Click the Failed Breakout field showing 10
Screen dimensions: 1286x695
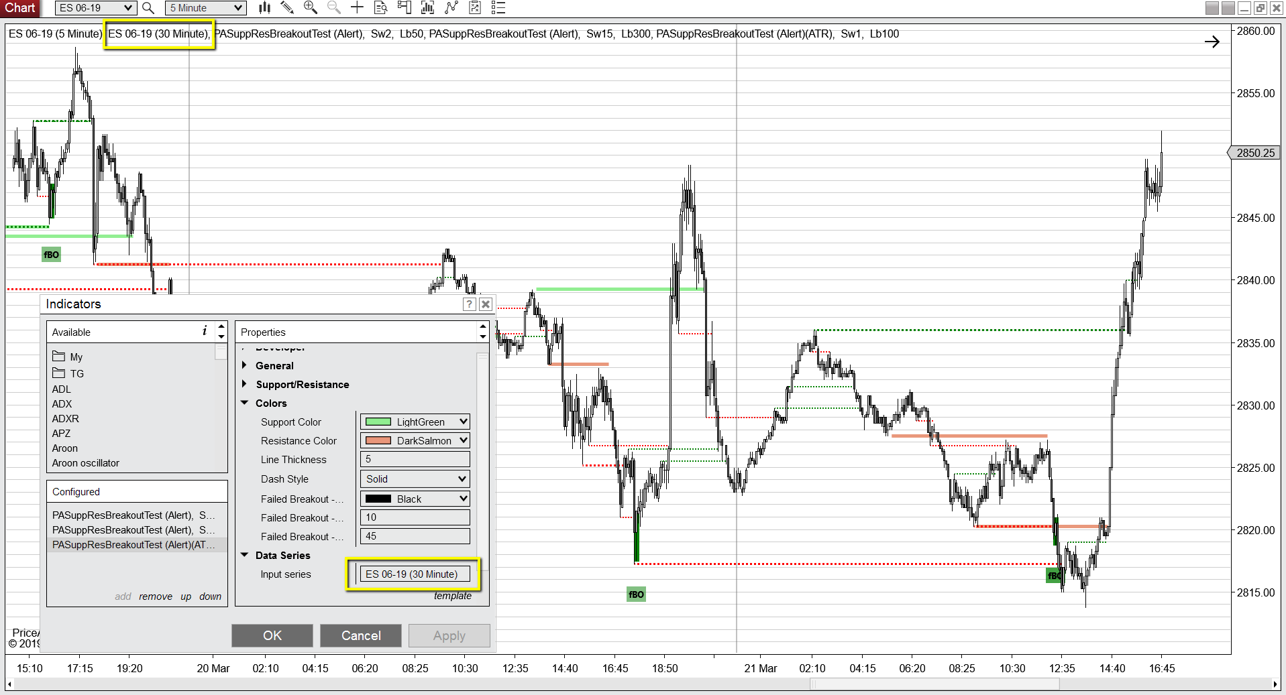pyautogui.click(x=415, y=517)
